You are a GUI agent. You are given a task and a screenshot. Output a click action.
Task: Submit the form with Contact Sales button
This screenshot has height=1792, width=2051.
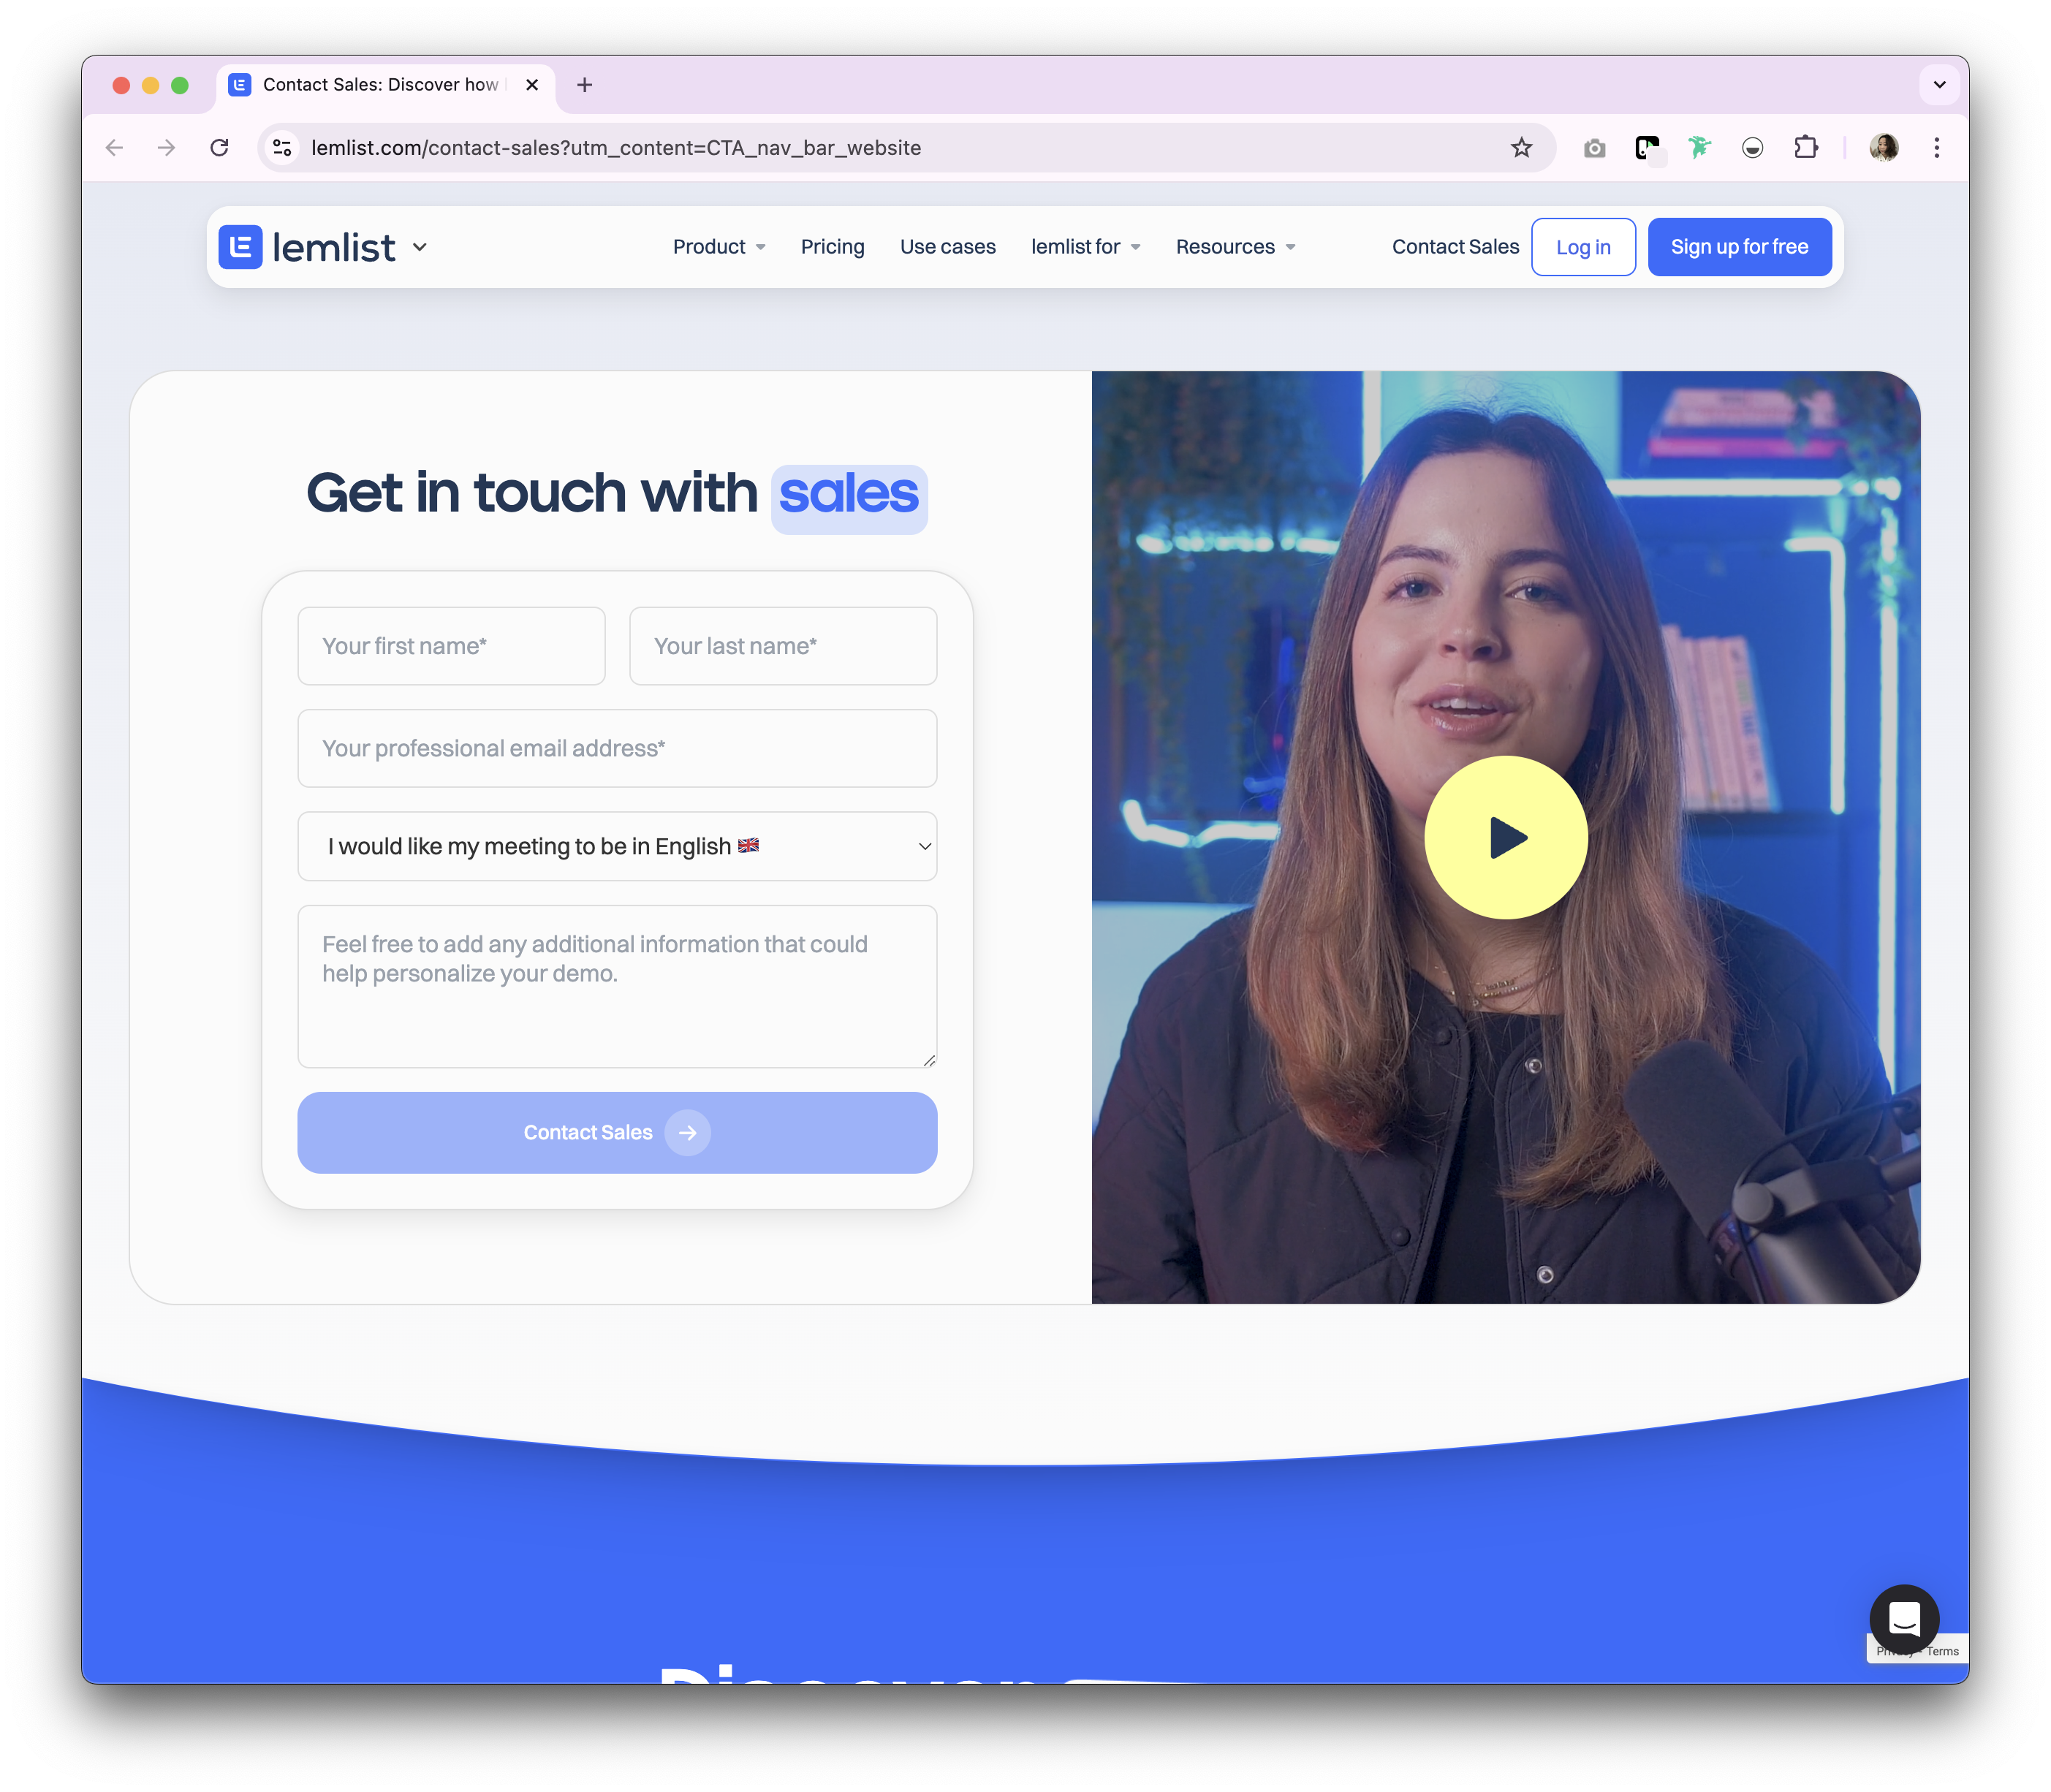click(x=617, y=1132)
